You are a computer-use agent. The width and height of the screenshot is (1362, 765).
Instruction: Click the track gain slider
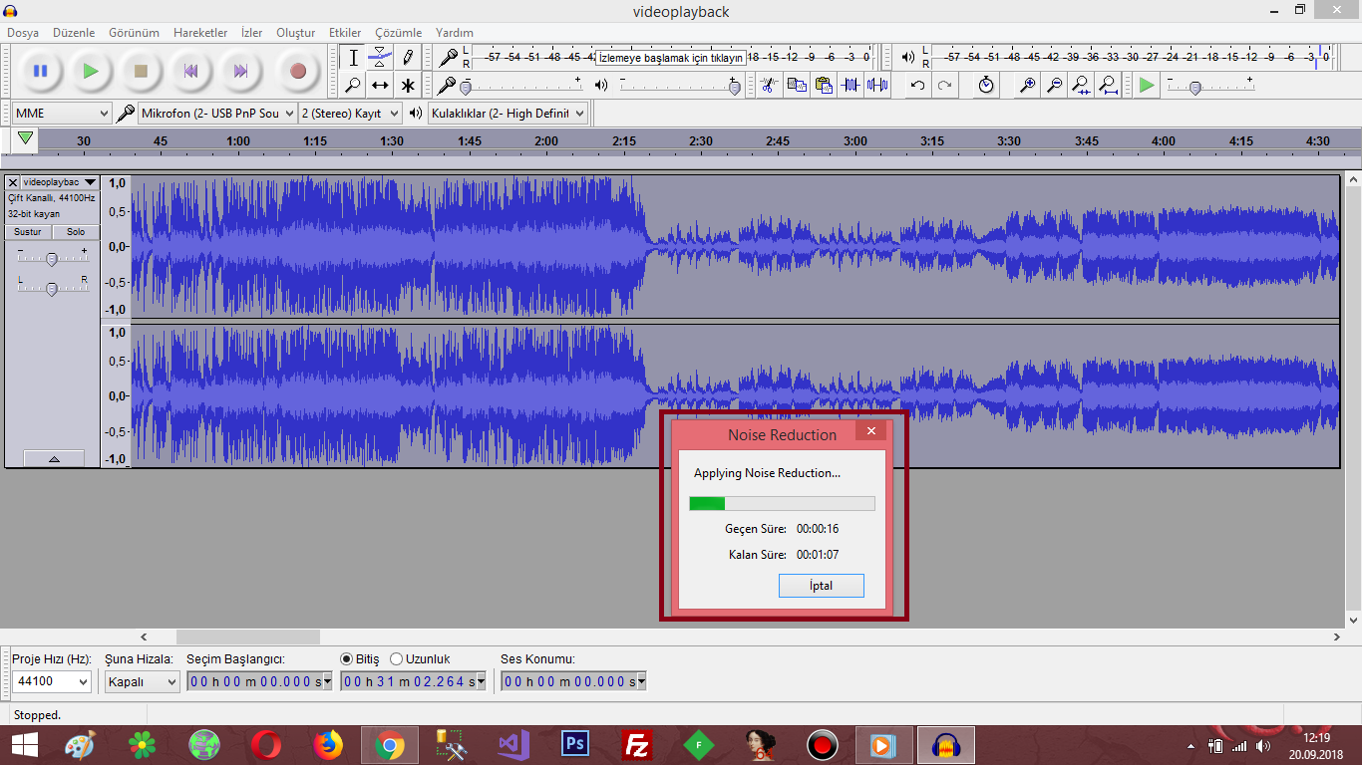(52, 258)
